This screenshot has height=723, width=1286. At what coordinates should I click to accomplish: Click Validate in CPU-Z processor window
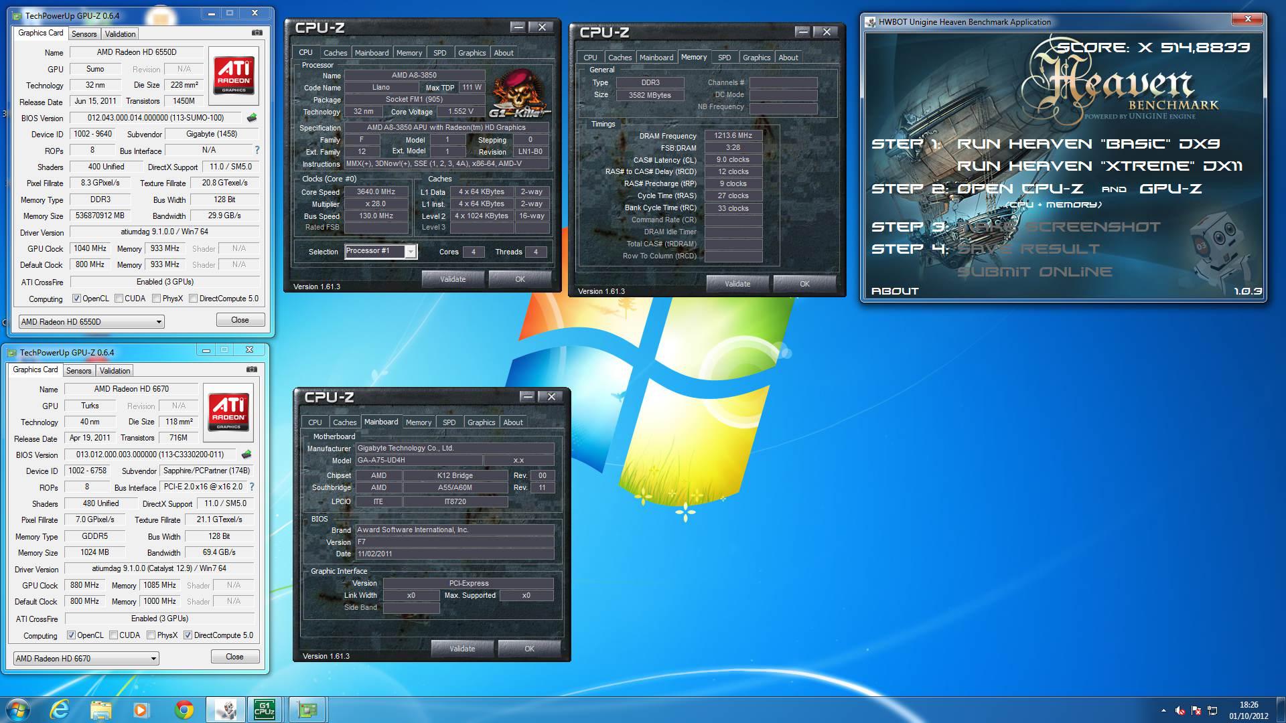453,279
